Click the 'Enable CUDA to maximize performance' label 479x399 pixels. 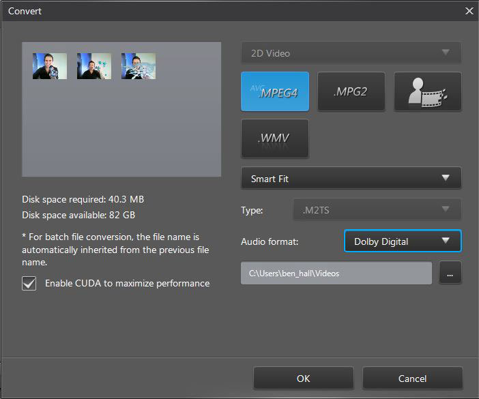[x=127, y=283]
